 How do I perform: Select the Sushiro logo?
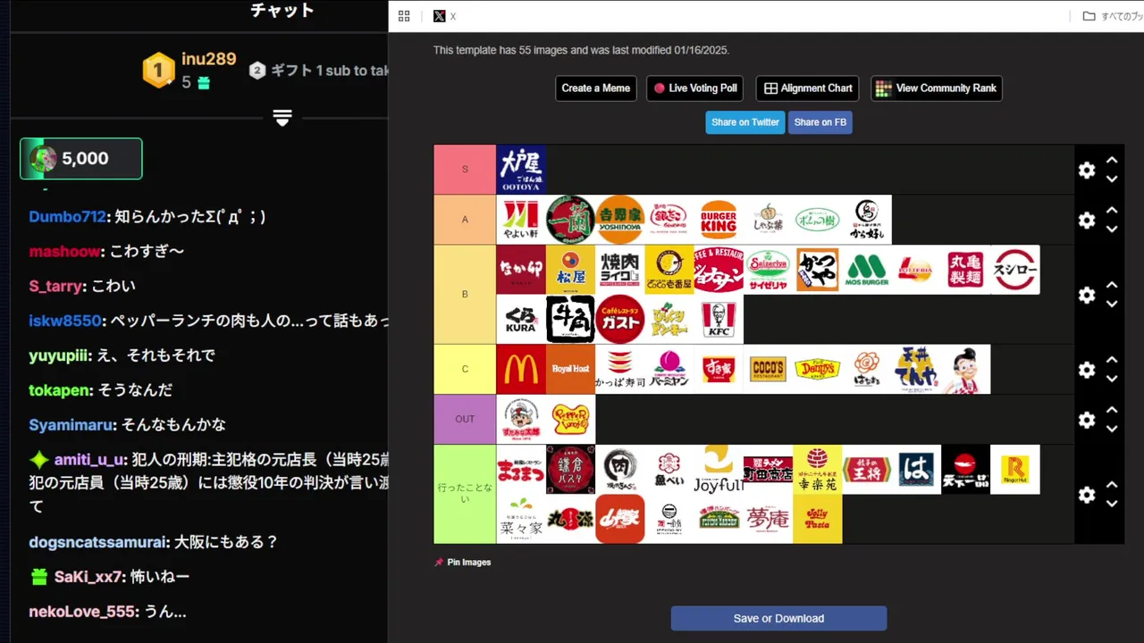(1015, 270)
